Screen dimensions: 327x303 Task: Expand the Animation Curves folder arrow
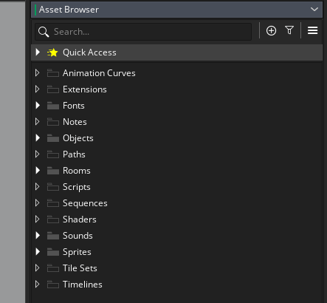pos(38,73)
